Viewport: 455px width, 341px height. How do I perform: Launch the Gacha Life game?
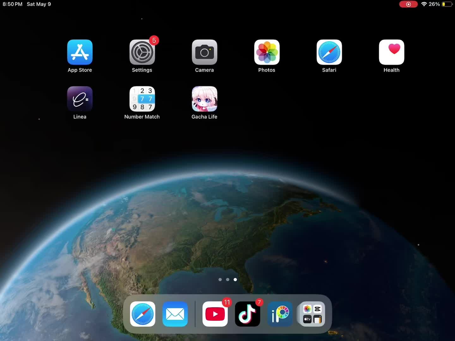[x=204, y=99]
